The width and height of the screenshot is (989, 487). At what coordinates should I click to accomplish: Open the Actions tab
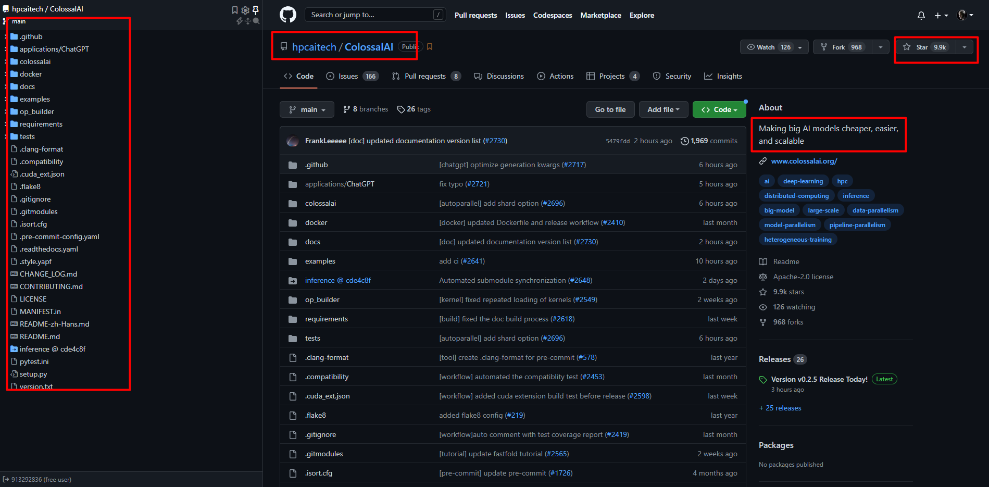point(555,76)
